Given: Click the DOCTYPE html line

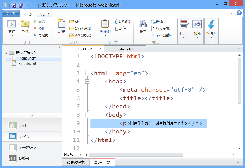Looking at the screenshot, I should click(x=117, y=57).
